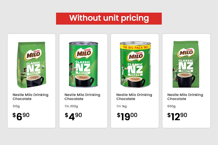Select the "Tin 200g" size label
Viewport: 218px width, 145px height.
(x=71, y=106)
